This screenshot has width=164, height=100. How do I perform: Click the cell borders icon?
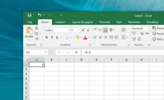[67, 37]
